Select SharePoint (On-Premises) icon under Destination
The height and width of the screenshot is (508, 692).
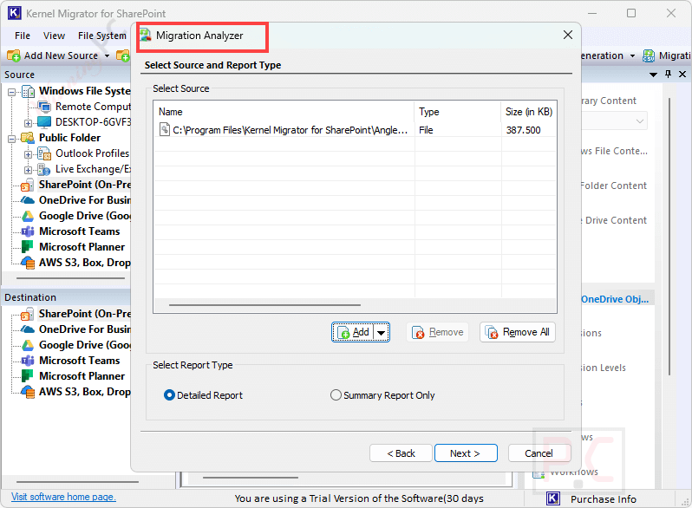click(x=28, y=314)
